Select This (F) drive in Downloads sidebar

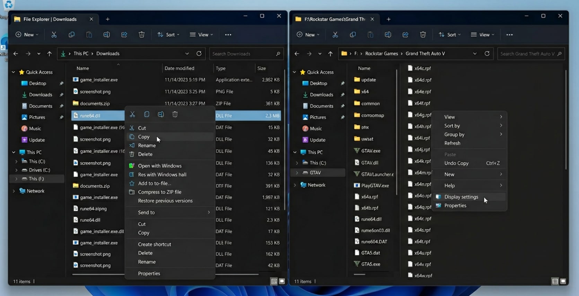pos(37,179)
